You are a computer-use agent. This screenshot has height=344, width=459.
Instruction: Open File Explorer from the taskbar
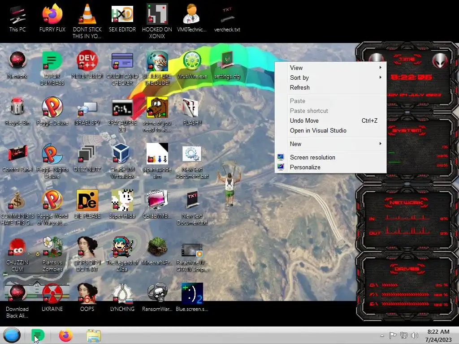click(94, 335)
